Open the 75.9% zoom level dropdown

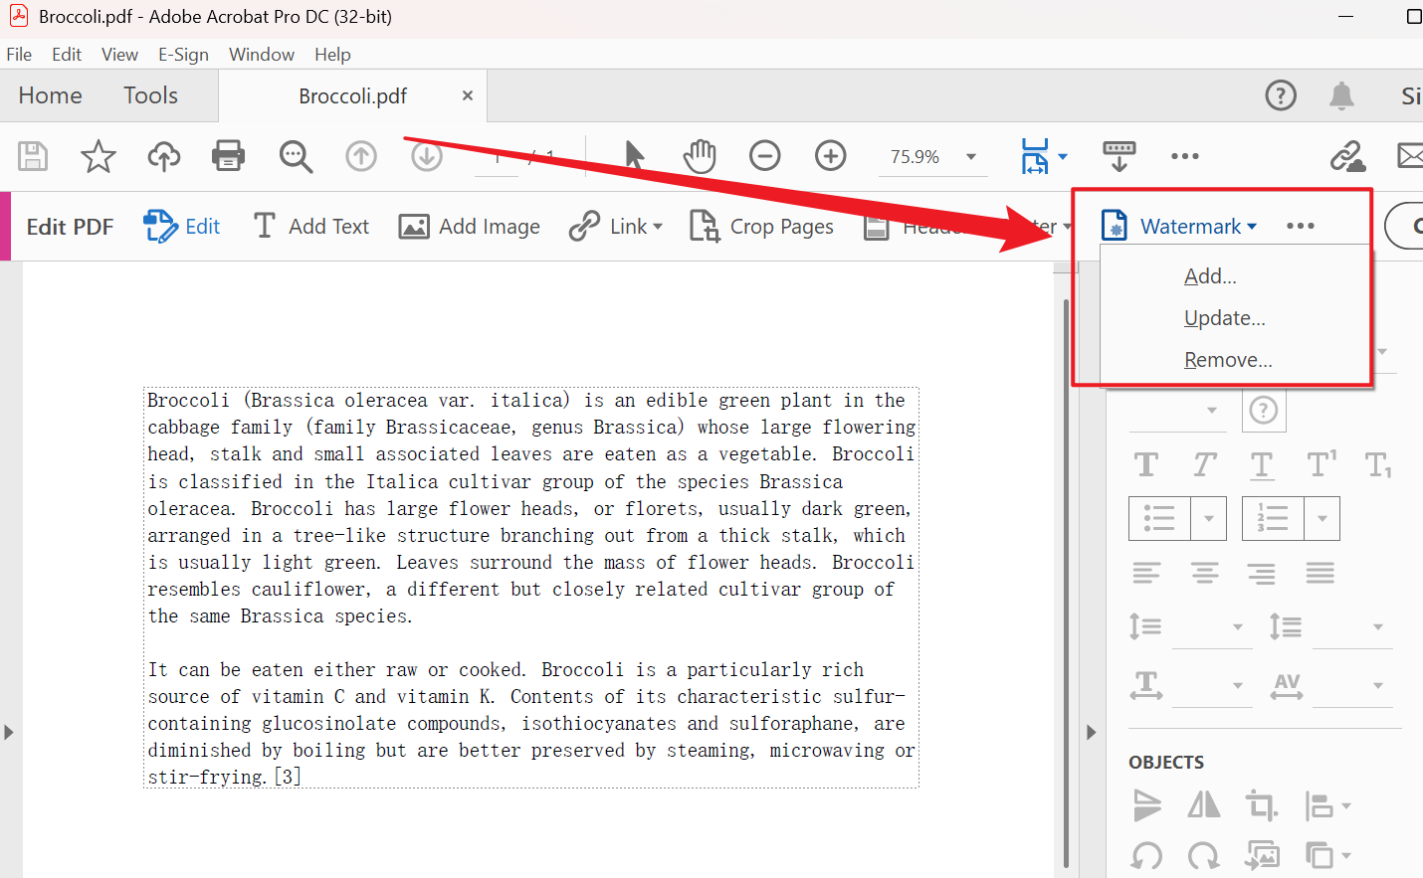[971, 156]
